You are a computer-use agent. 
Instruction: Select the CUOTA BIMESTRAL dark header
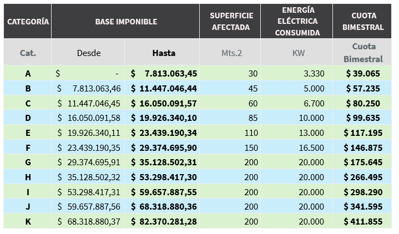[364, 22]
